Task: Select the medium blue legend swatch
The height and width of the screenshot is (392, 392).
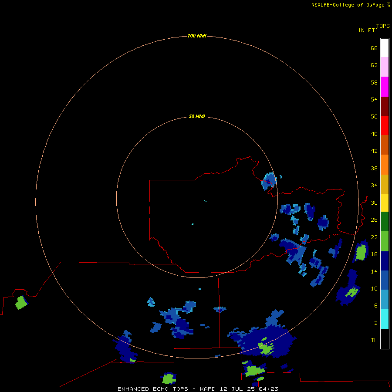Action: (x=385, y=280)
